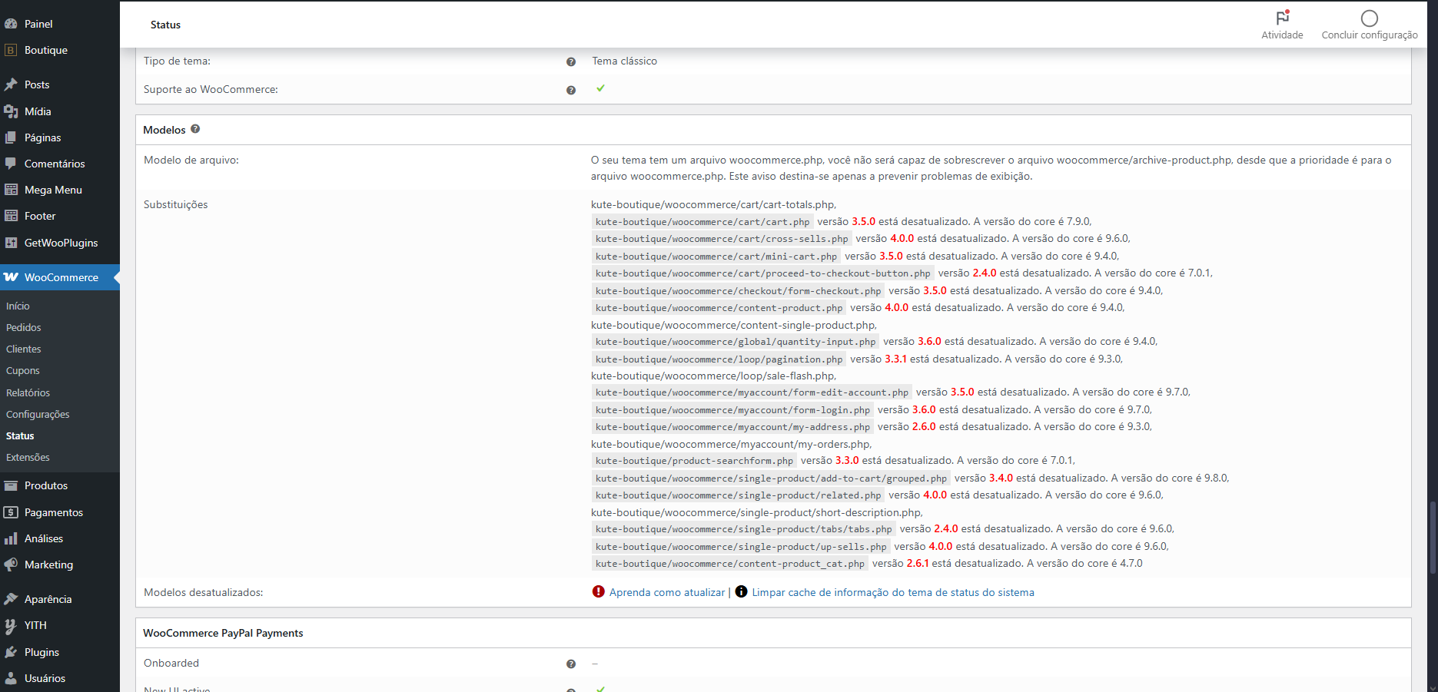Click the Tema clássico value
The image size is (1438, 692).
pos(624,61)
